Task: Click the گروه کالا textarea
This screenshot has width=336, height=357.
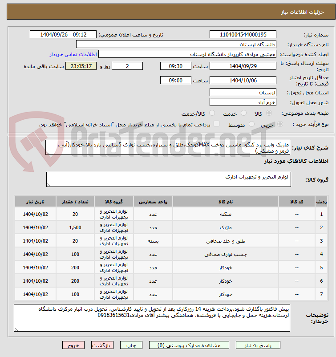Action: [169, 179]
